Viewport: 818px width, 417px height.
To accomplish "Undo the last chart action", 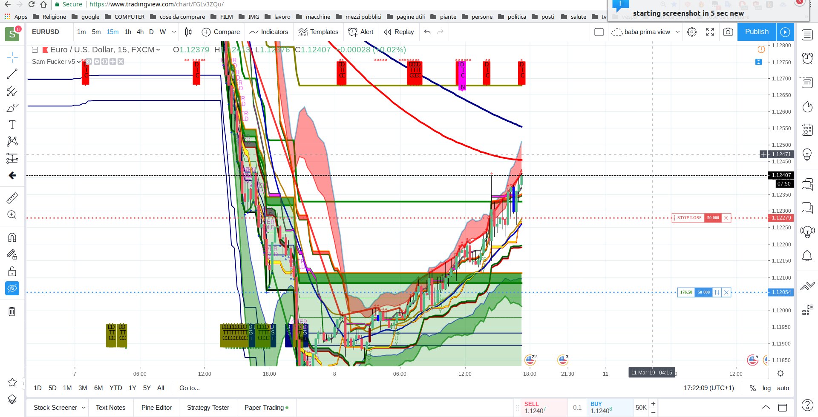I will click(427, 32).
